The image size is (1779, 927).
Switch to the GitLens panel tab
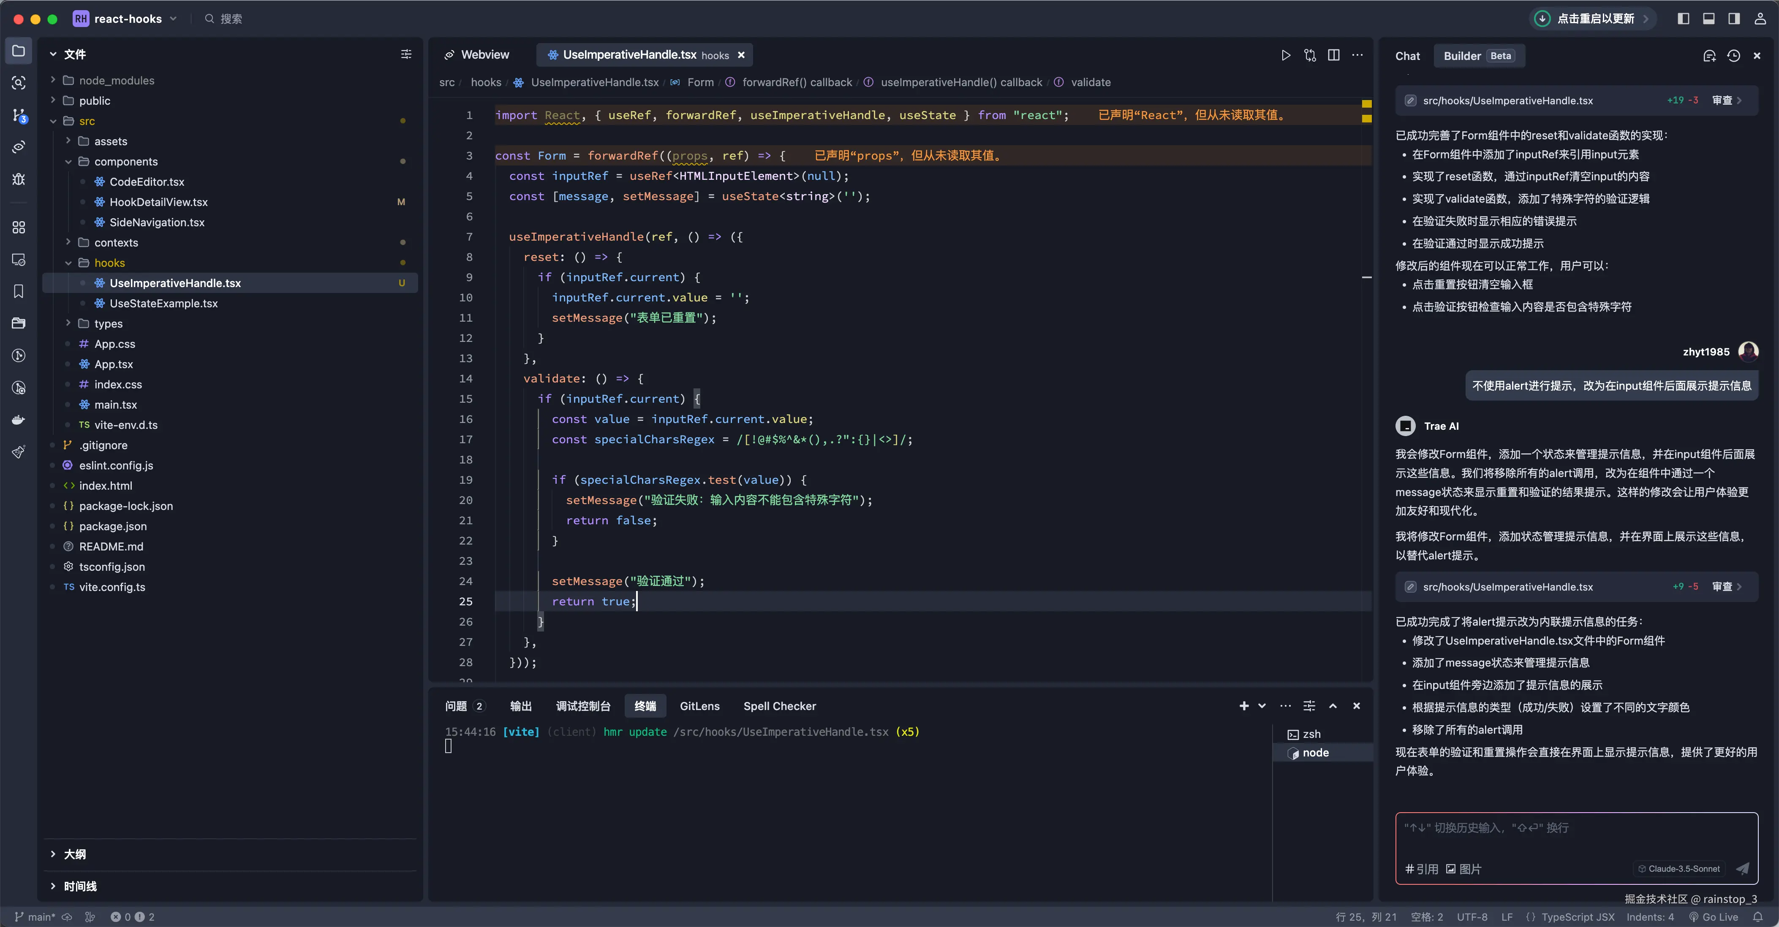pyautogui.click(x=699, y=706)
